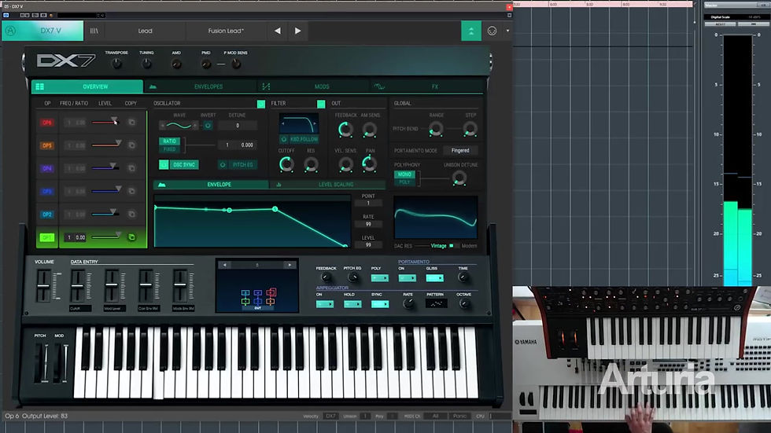Switch to the Overview tab
The image size is (771, 433).
(x=87, y=86)
